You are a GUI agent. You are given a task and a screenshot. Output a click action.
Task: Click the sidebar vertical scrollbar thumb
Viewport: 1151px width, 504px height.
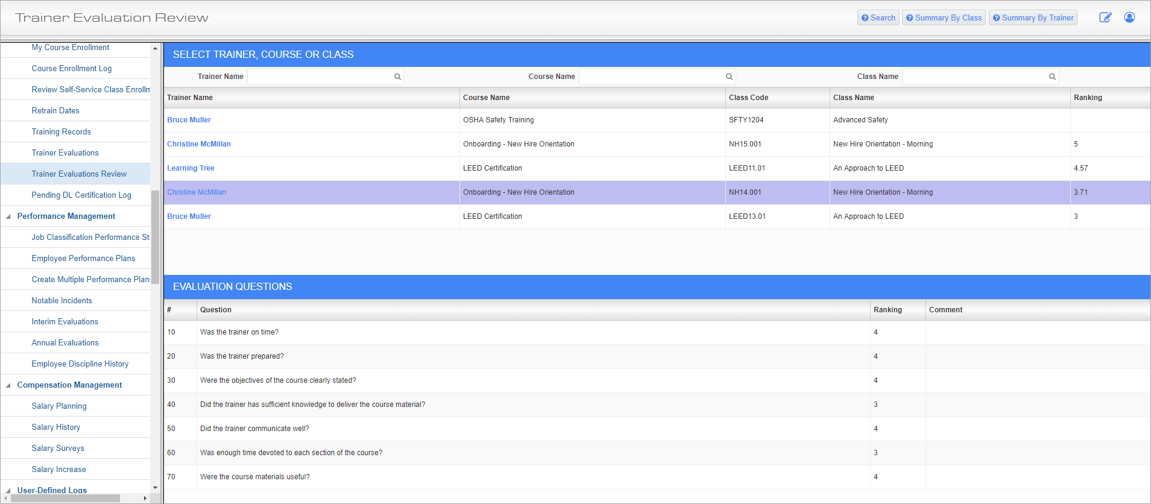tap(155, 237)
